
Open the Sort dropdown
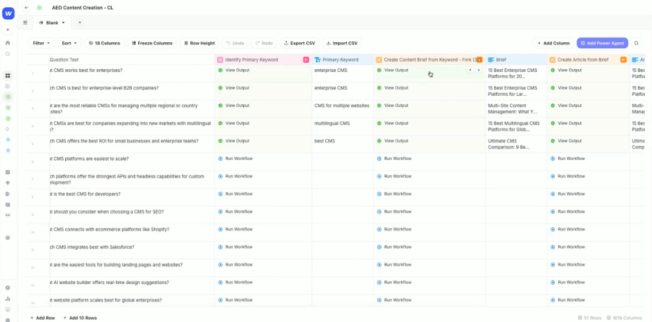[69, 43]
